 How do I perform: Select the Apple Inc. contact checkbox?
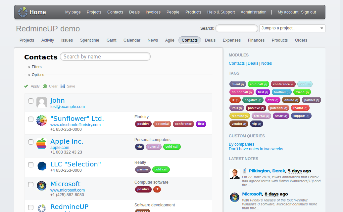[x=31, y=142]
